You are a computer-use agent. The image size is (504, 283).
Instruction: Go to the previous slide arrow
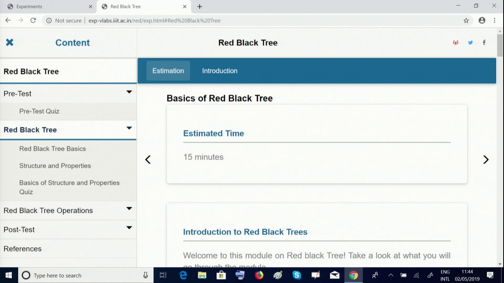(x=148, y=160)
